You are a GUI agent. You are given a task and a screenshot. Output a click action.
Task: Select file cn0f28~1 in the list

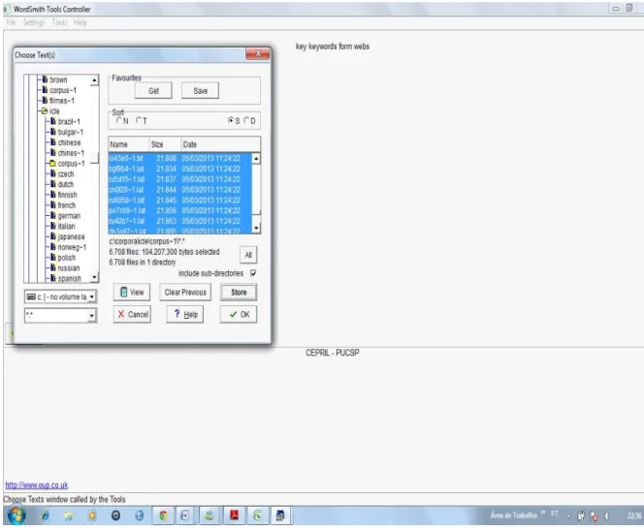coord(180,190)
